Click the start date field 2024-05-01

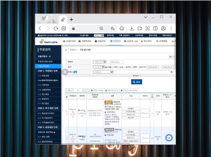pos(153,67)
